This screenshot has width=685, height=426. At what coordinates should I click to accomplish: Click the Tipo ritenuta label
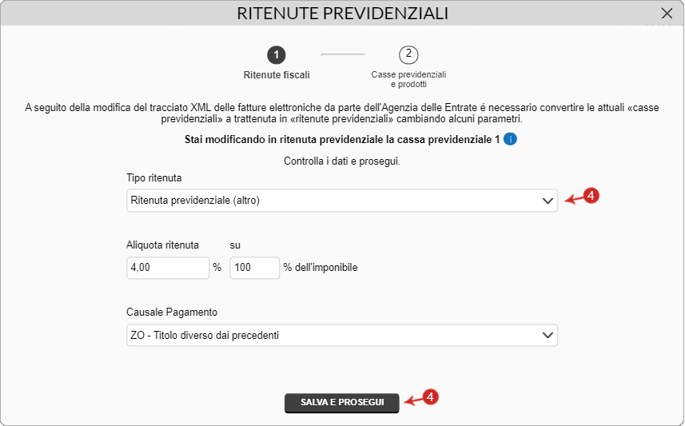(x=153, y=177)
